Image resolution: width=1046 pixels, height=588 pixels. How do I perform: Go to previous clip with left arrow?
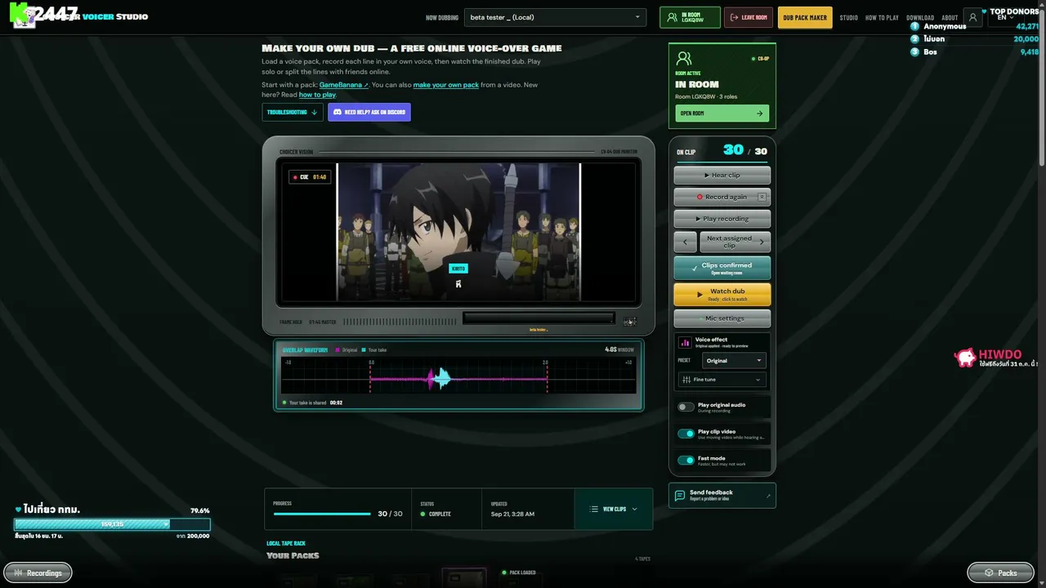(686, 242)
